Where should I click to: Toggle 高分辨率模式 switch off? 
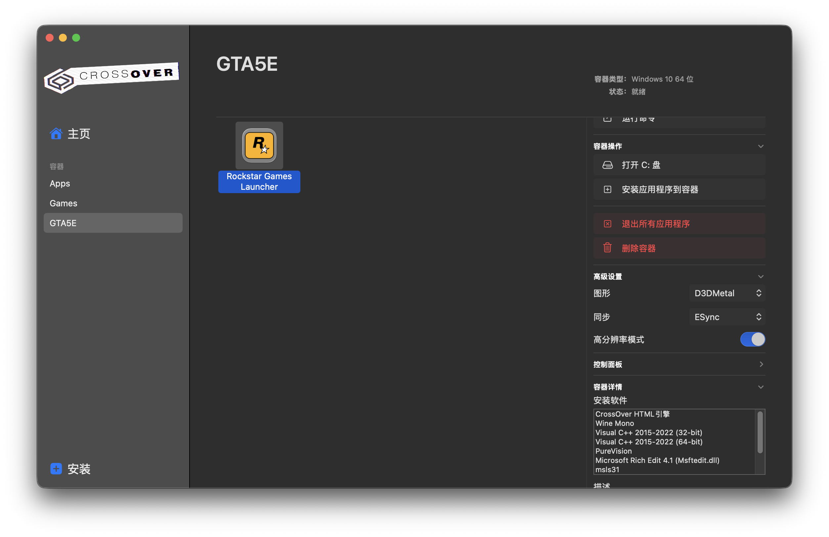pos(752,339)
